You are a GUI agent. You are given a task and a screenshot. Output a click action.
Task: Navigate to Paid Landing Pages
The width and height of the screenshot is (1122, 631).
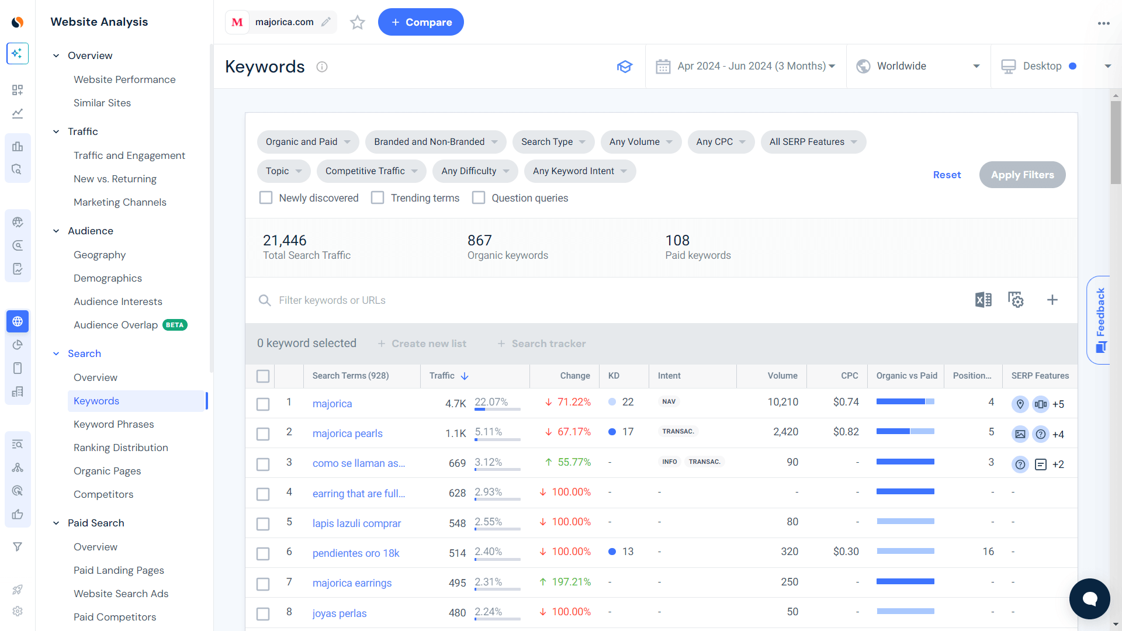pyautogui.click(x=119, y=570)
